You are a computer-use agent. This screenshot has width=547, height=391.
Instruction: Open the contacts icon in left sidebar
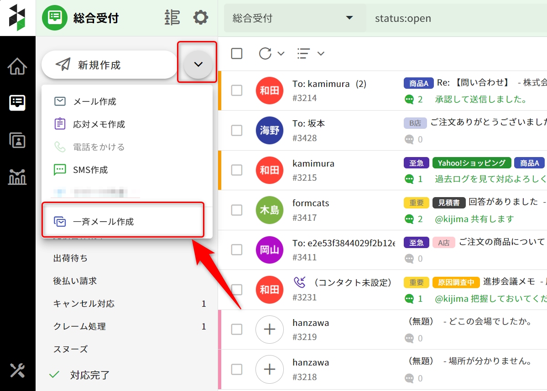point(17,140)
